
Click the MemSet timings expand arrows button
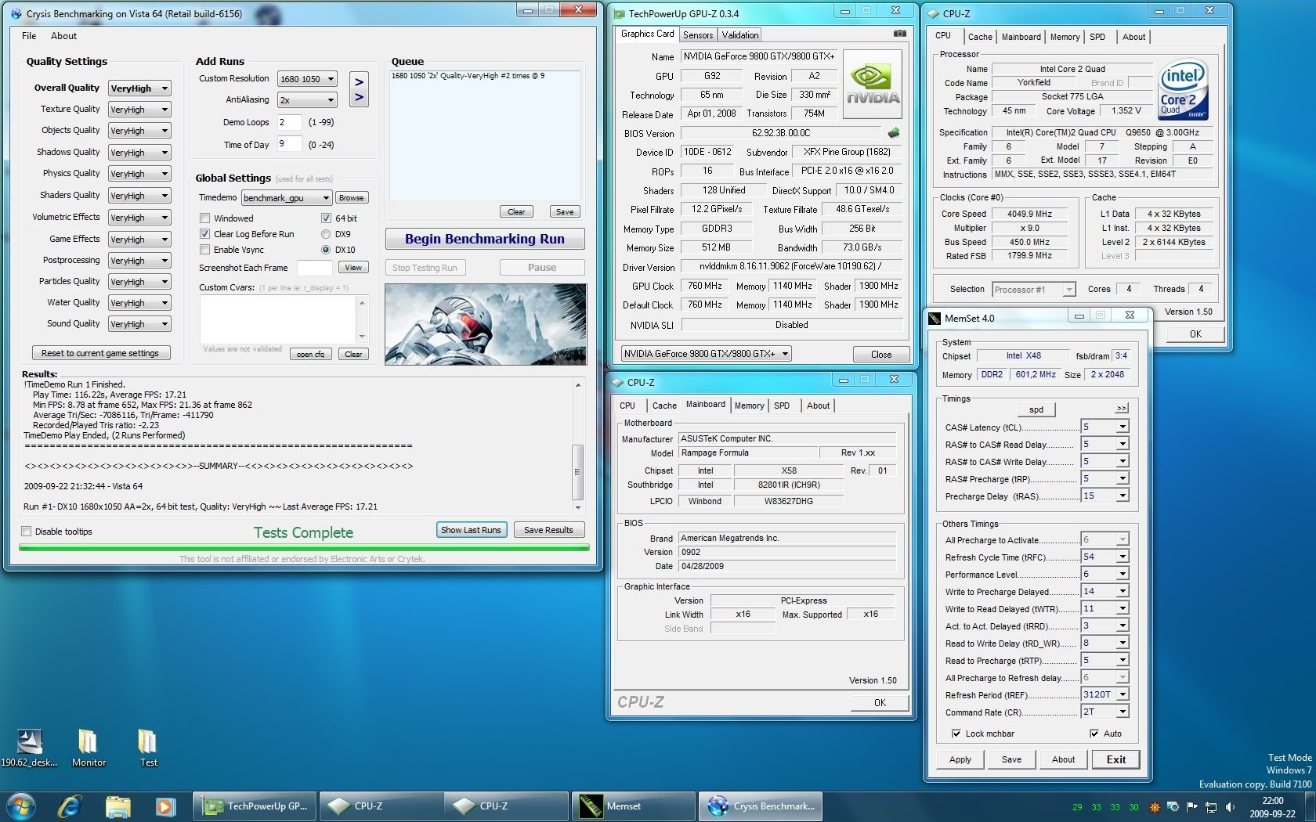[x=1122, y=409]
